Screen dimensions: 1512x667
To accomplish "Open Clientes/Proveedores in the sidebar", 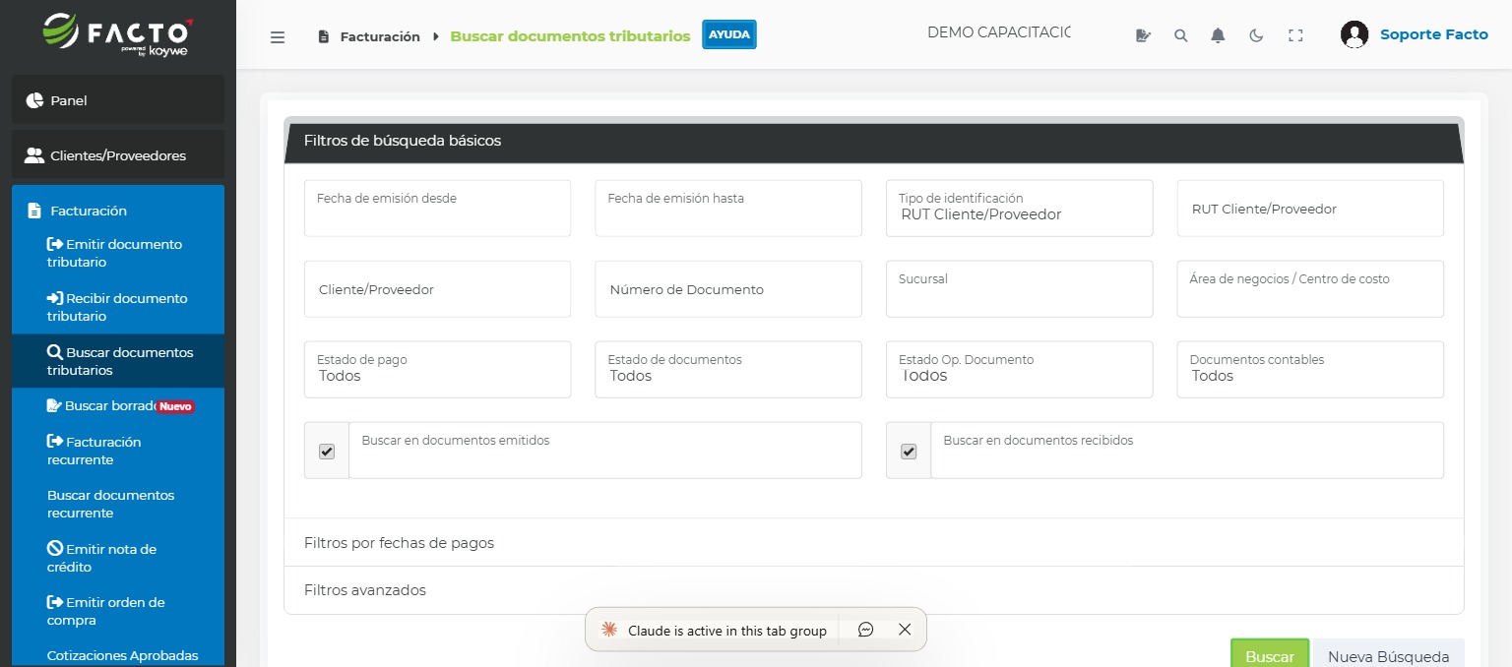I will coord(118,155).
